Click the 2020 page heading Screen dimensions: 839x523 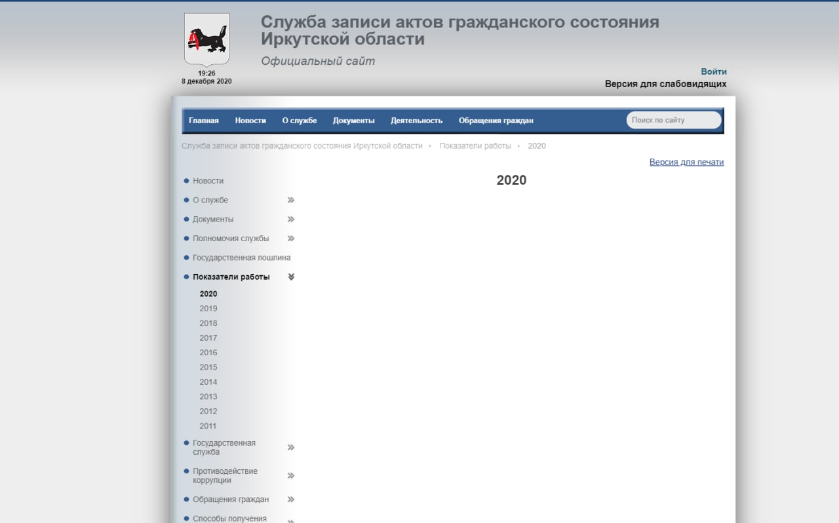pos(511,180)
